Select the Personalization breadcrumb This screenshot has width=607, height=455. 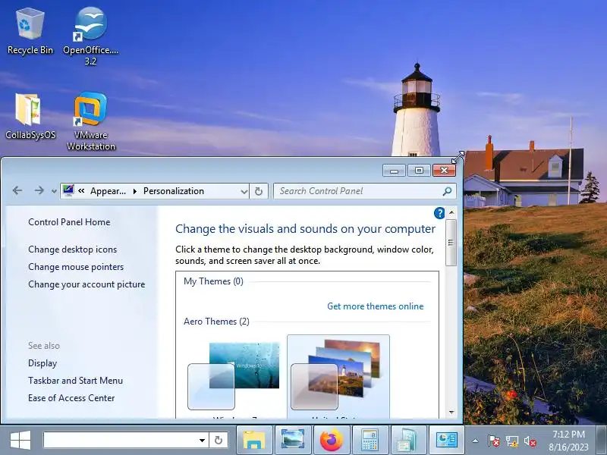[174, 191]
